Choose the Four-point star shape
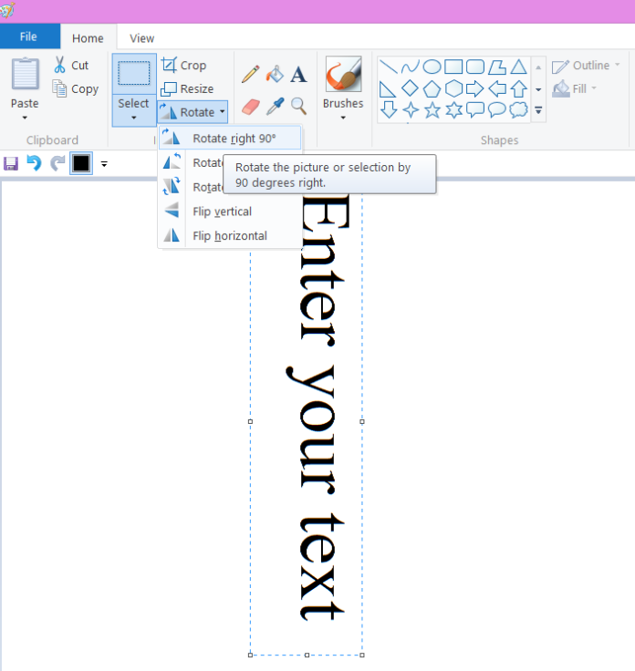635x671 pixels. click(411, 109)
